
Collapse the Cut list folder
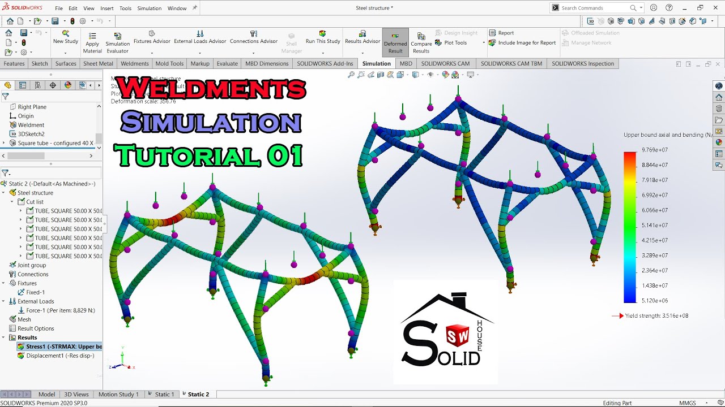pyautogui.click(x=12, y=202)
